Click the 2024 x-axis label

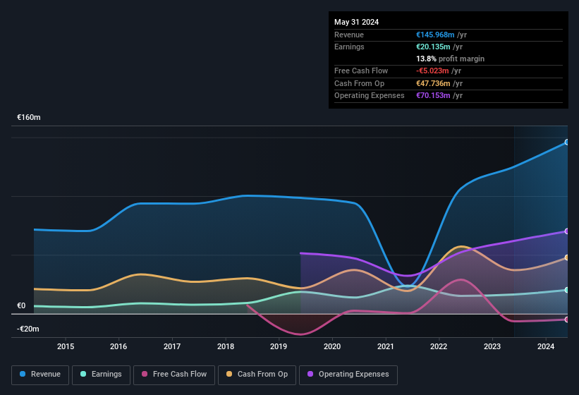click(546, 346)
